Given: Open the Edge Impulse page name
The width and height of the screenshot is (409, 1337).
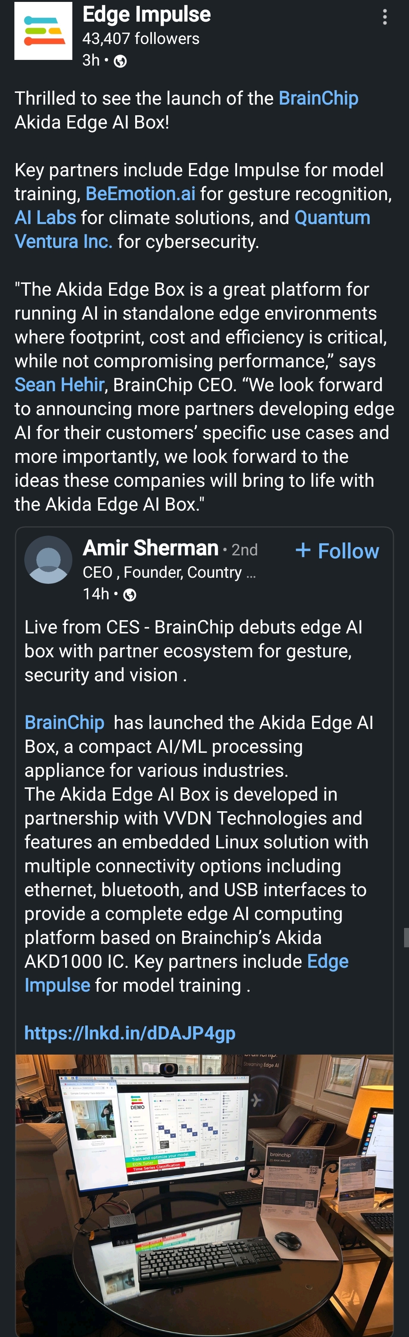Looking at the screenshot, I should 147,14.
